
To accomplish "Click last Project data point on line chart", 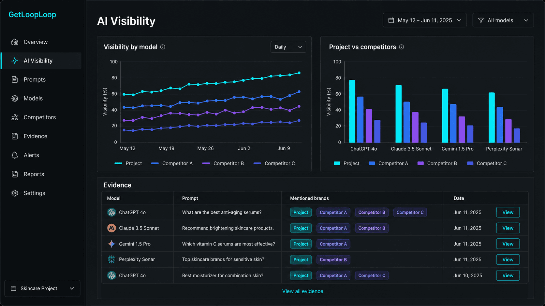I will click(x=299, y=73).
